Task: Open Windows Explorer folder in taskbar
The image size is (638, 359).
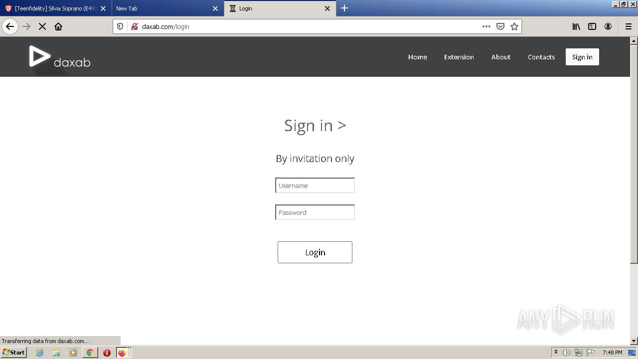Action: click(x=56, y=353)
